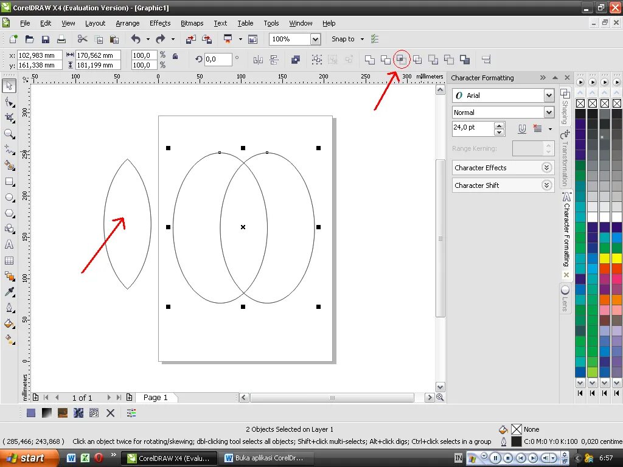Select the Polygon tool
Viewport: 623px width, 467px height.
9,213
